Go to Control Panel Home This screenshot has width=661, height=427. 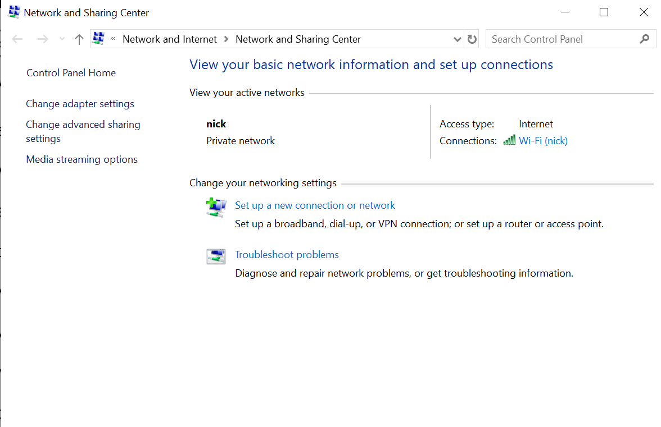click(x=71, y=73)
